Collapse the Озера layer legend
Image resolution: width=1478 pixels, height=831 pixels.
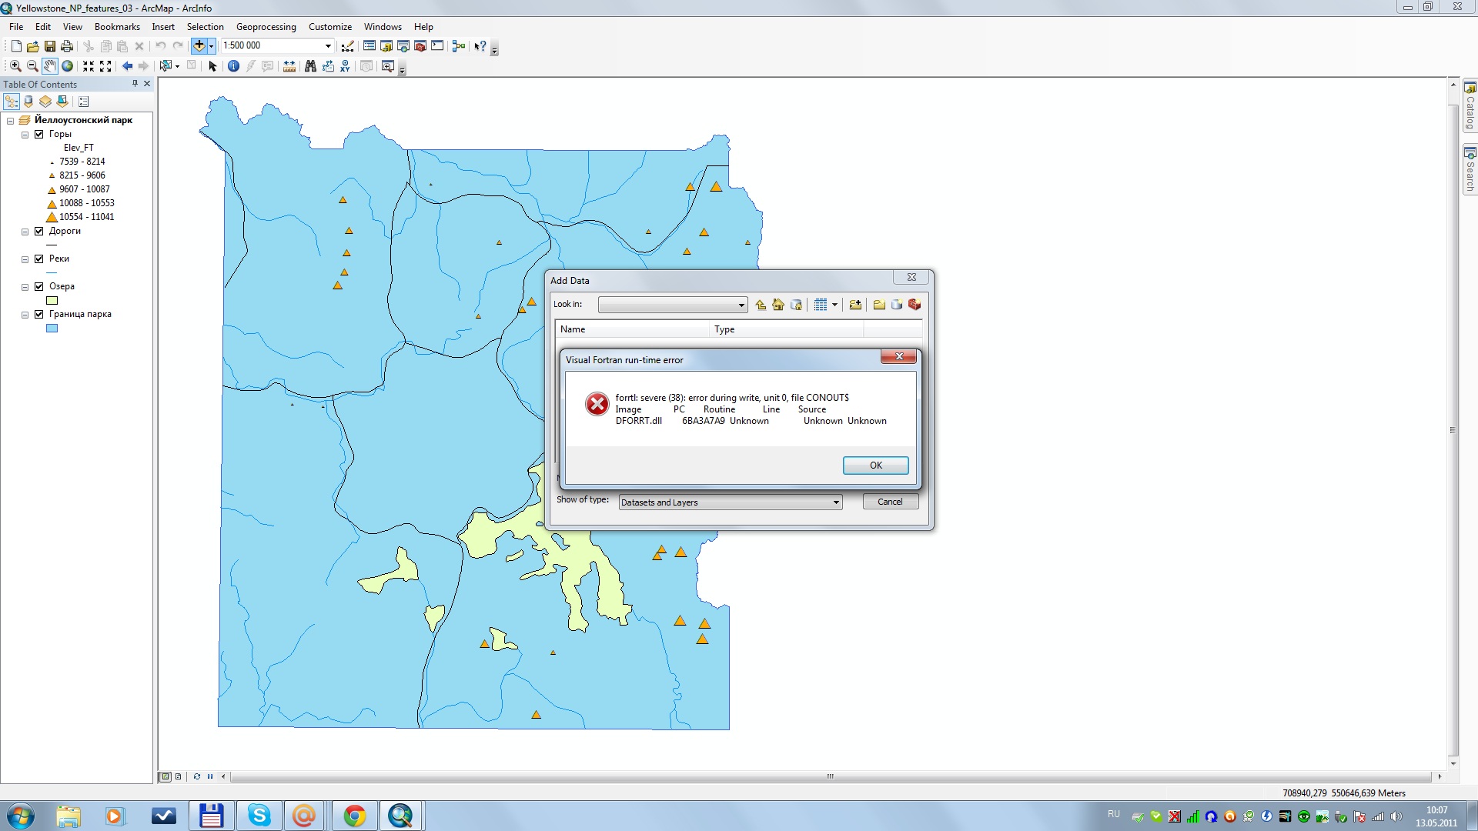[25, 287]
